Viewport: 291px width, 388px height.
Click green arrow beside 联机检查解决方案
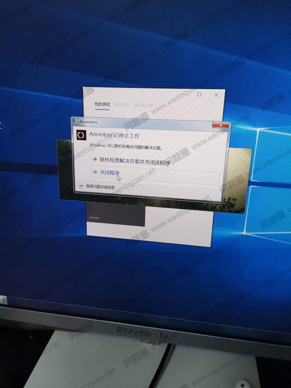[95, 159]
